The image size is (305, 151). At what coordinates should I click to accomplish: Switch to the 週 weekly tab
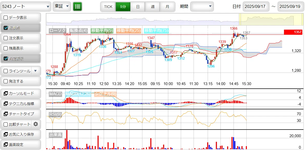click(153, 7)
